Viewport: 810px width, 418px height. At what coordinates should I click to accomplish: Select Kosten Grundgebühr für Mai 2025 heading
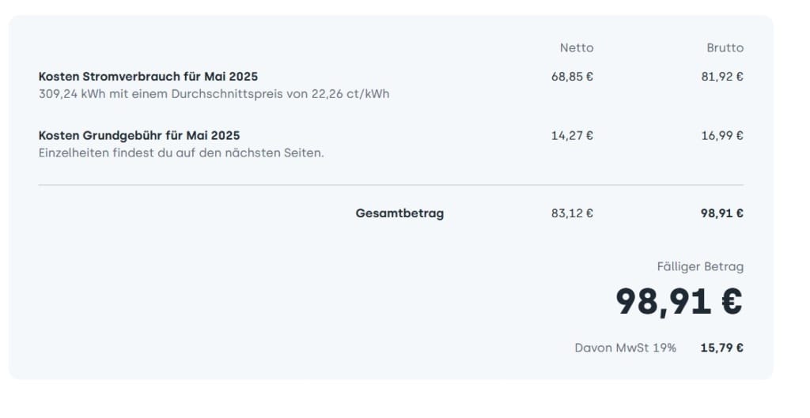pos(139,135)
